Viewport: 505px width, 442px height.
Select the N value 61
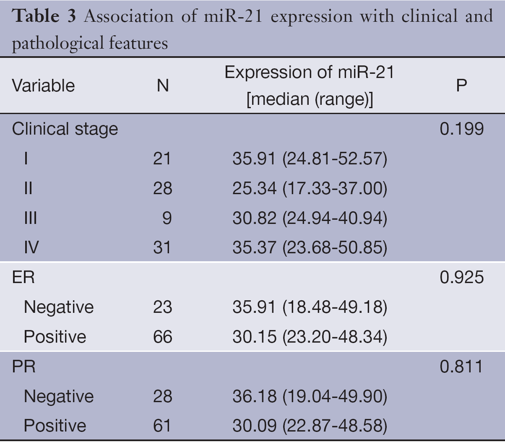pos(162,426)
